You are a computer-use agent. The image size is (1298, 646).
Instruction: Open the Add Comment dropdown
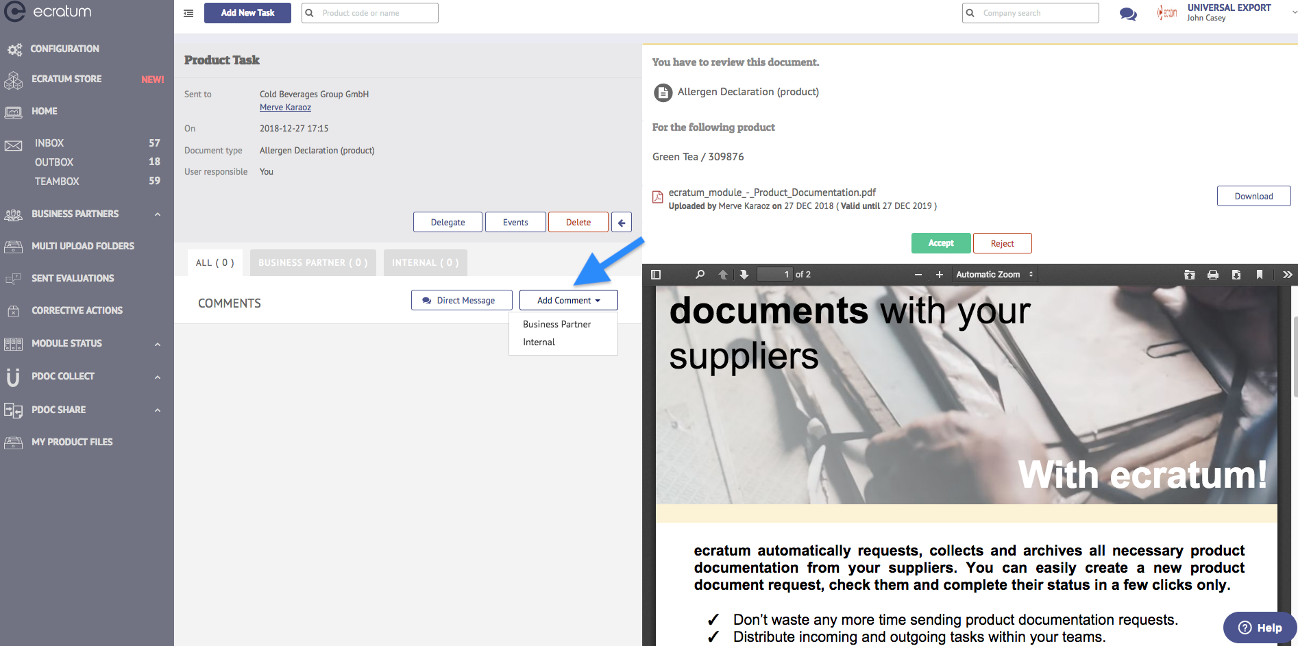click(x=569, y=301)
